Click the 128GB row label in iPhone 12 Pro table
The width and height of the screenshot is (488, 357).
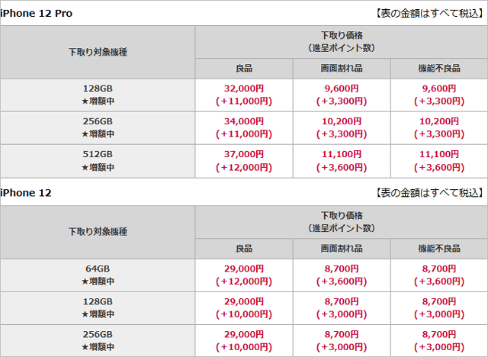(98, 95)
